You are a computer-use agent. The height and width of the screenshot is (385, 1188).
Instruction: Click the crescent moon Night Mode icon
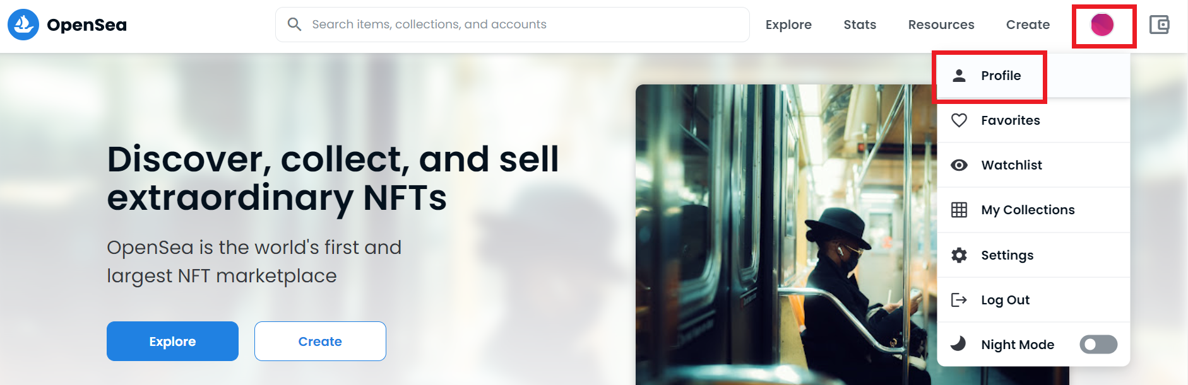click(958, 344)
